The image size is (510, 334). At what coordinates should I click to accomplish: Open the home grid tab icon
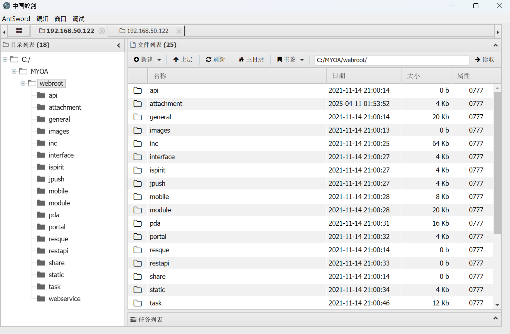click(x=19, y=31)
